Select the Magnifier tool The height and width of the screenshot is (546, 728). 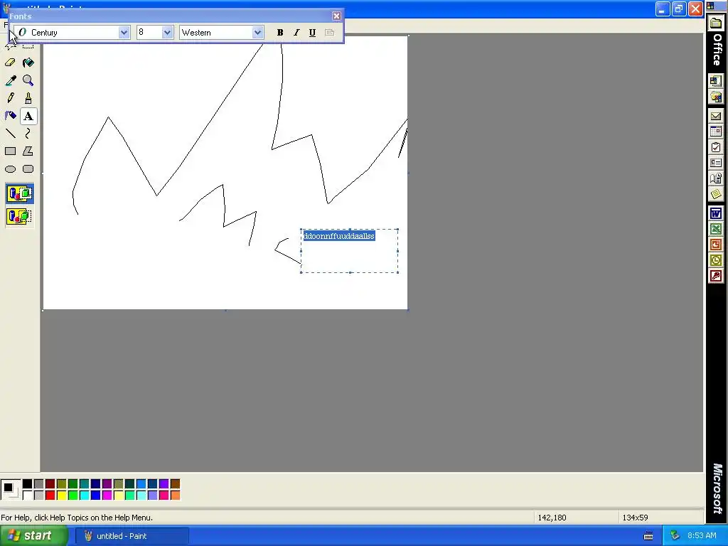click(28, 81)
